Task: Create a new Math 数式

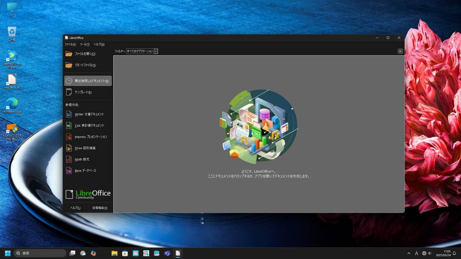Action: pyautogui.click(x=88, y=159)
